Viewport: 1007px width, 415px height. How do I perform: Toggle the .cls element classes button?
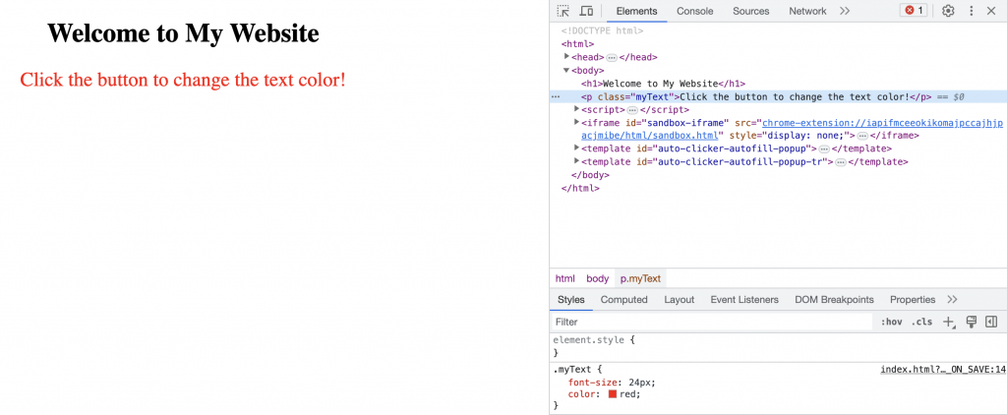coord(921,322)
